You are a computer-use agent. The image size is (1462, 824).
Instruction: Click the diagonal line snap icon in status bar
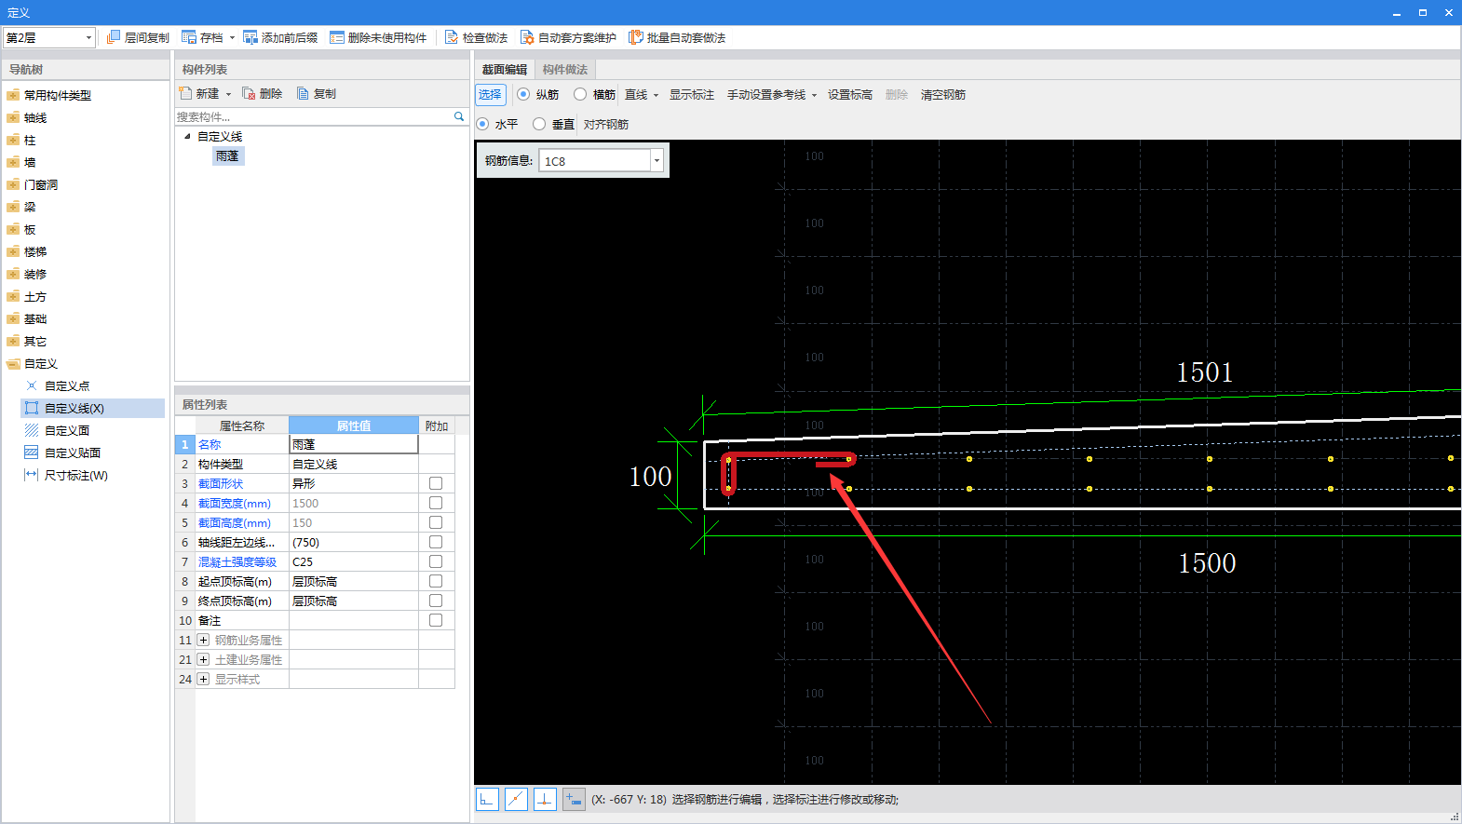click(516, 799)
